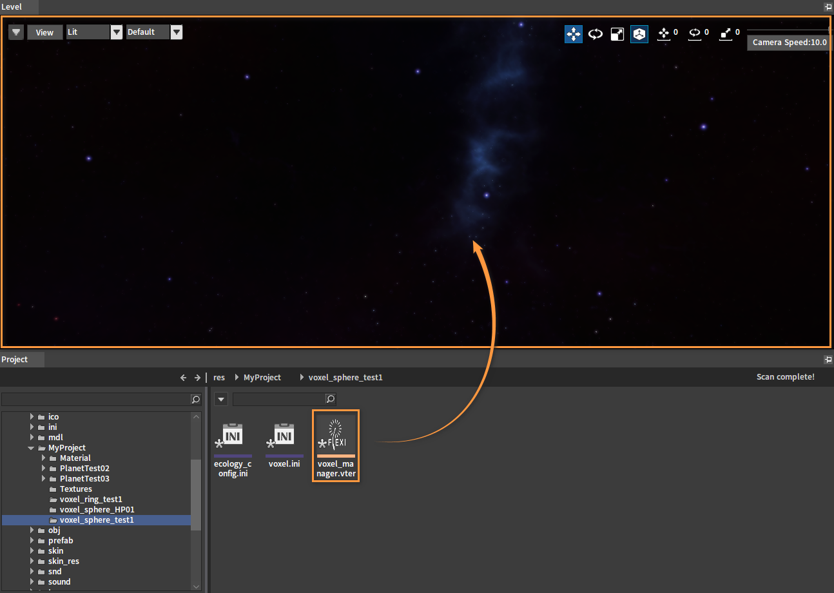Expand the arrow before voxel_sphere_test1 breadcrumb
834x593 pixels.
302,378
